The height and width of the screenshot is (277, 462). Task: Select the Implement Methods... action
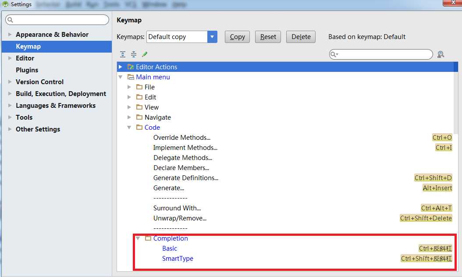tap(185, 148)
